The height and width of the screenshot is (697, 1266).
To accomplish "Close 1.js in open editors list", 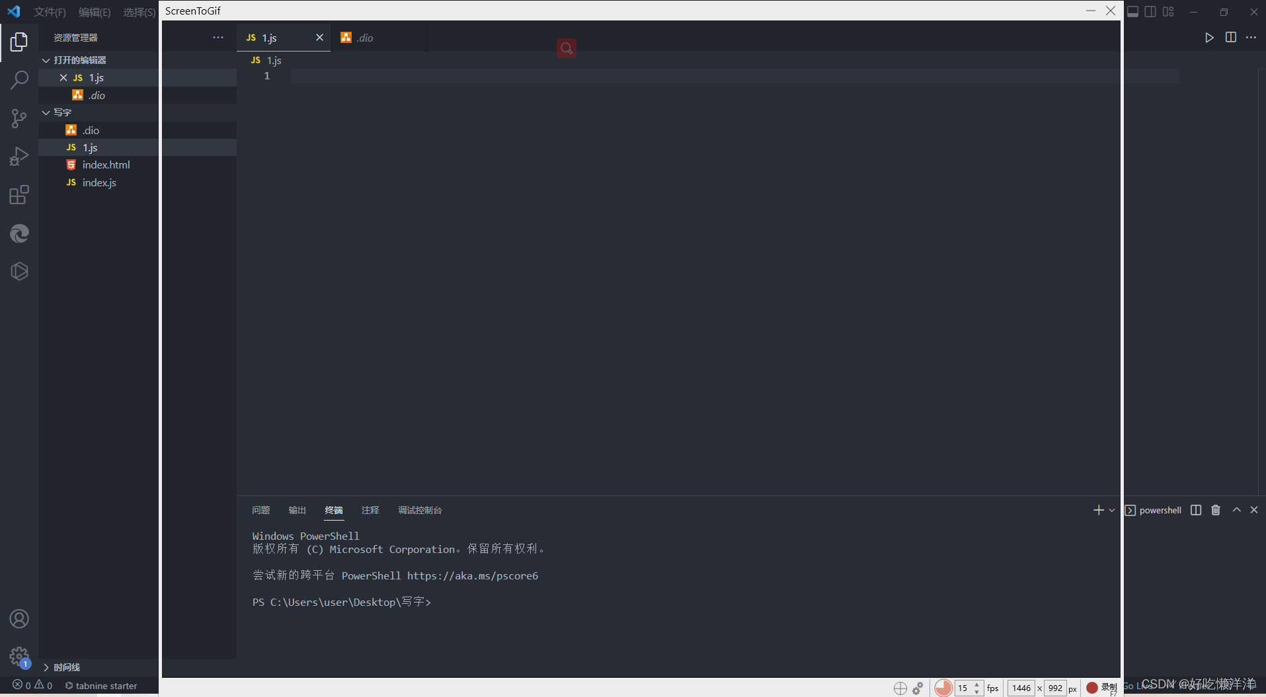I will click(x=63, y=78).
